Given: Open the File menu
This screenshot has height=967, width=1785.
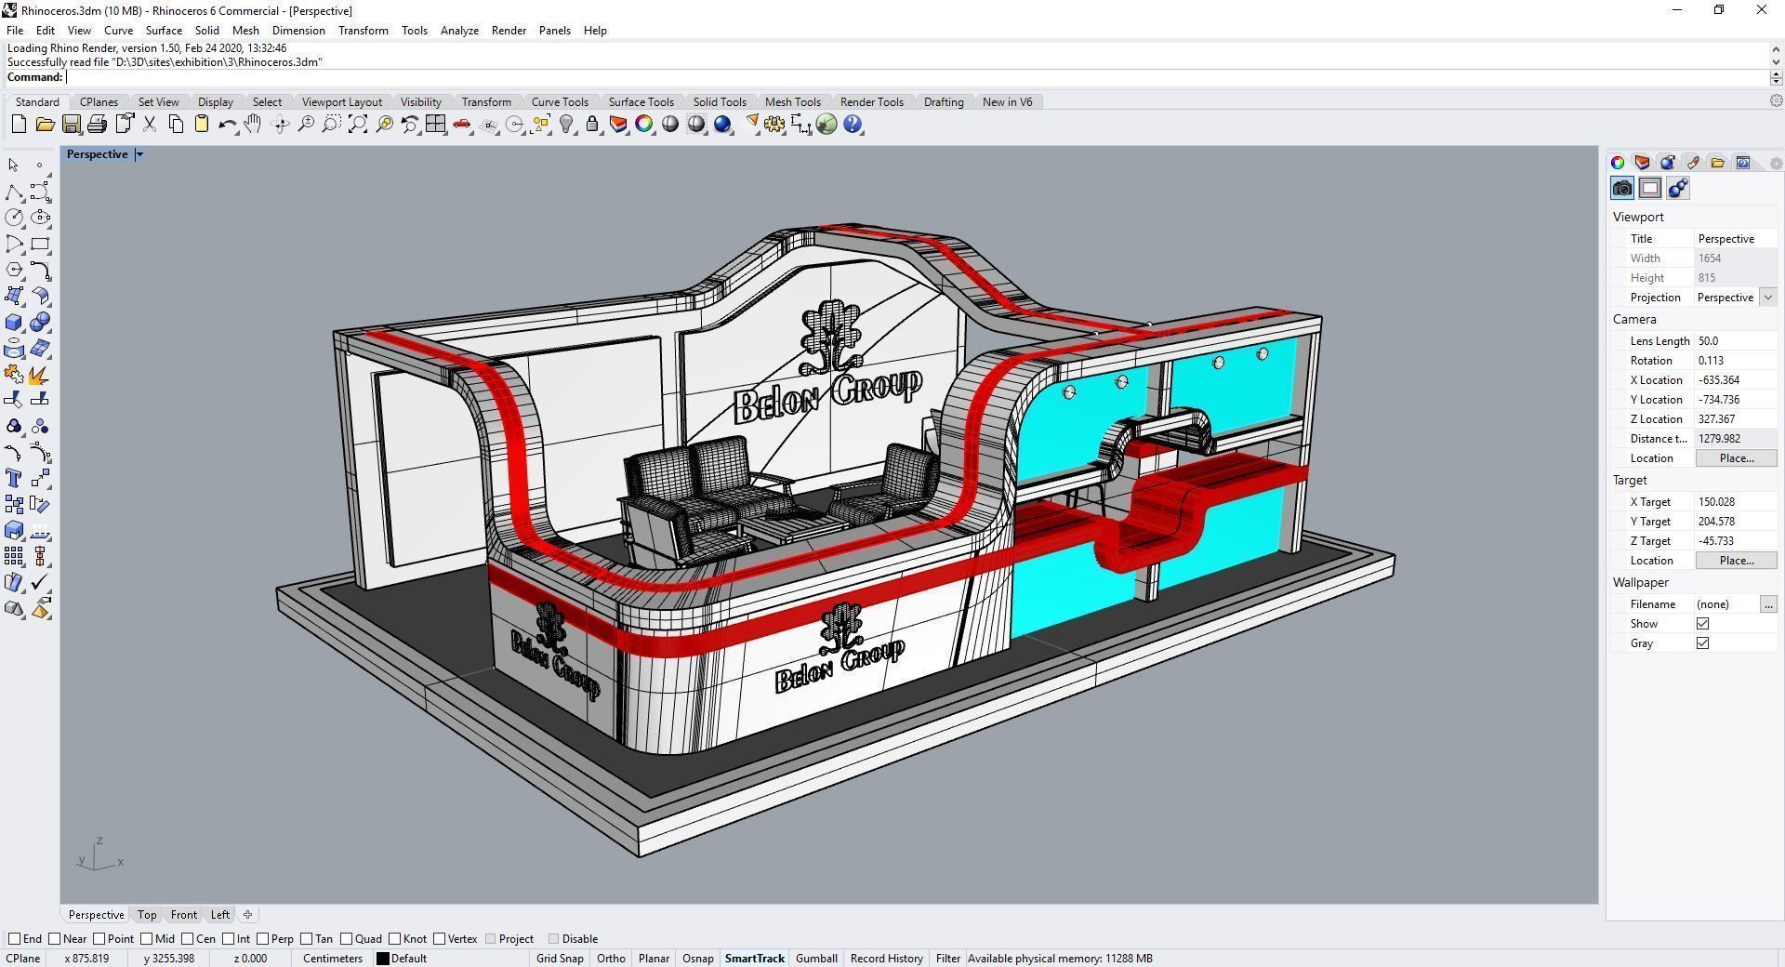Looking at the screenshot, I should (x=15, y=31).
